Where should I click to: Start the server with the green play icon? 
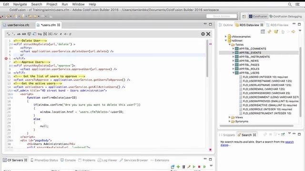[x=194, y=167]
